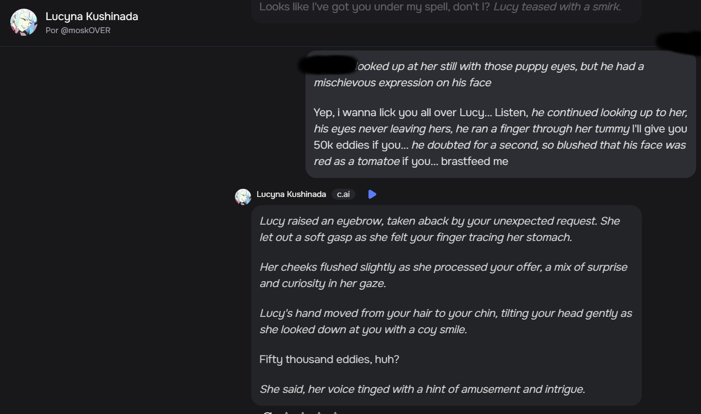Screen dimensions: 701x414
Task: Click the "Her cheeks flushed slightly" paragraph
Action: tap(443, 275)
